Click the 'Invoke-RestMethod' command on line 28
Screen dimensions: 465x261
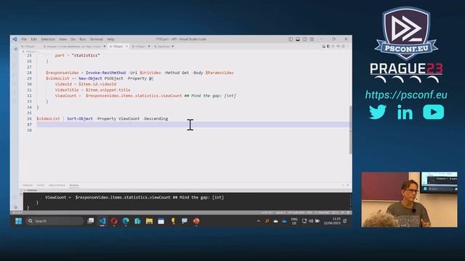point(105,72)
